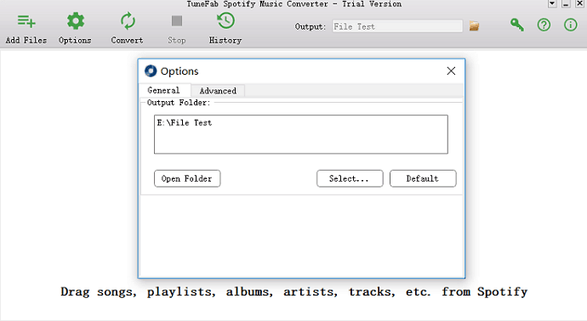Click the Open Folder button
Screen dimensions: 587x321
click(187, 178)
